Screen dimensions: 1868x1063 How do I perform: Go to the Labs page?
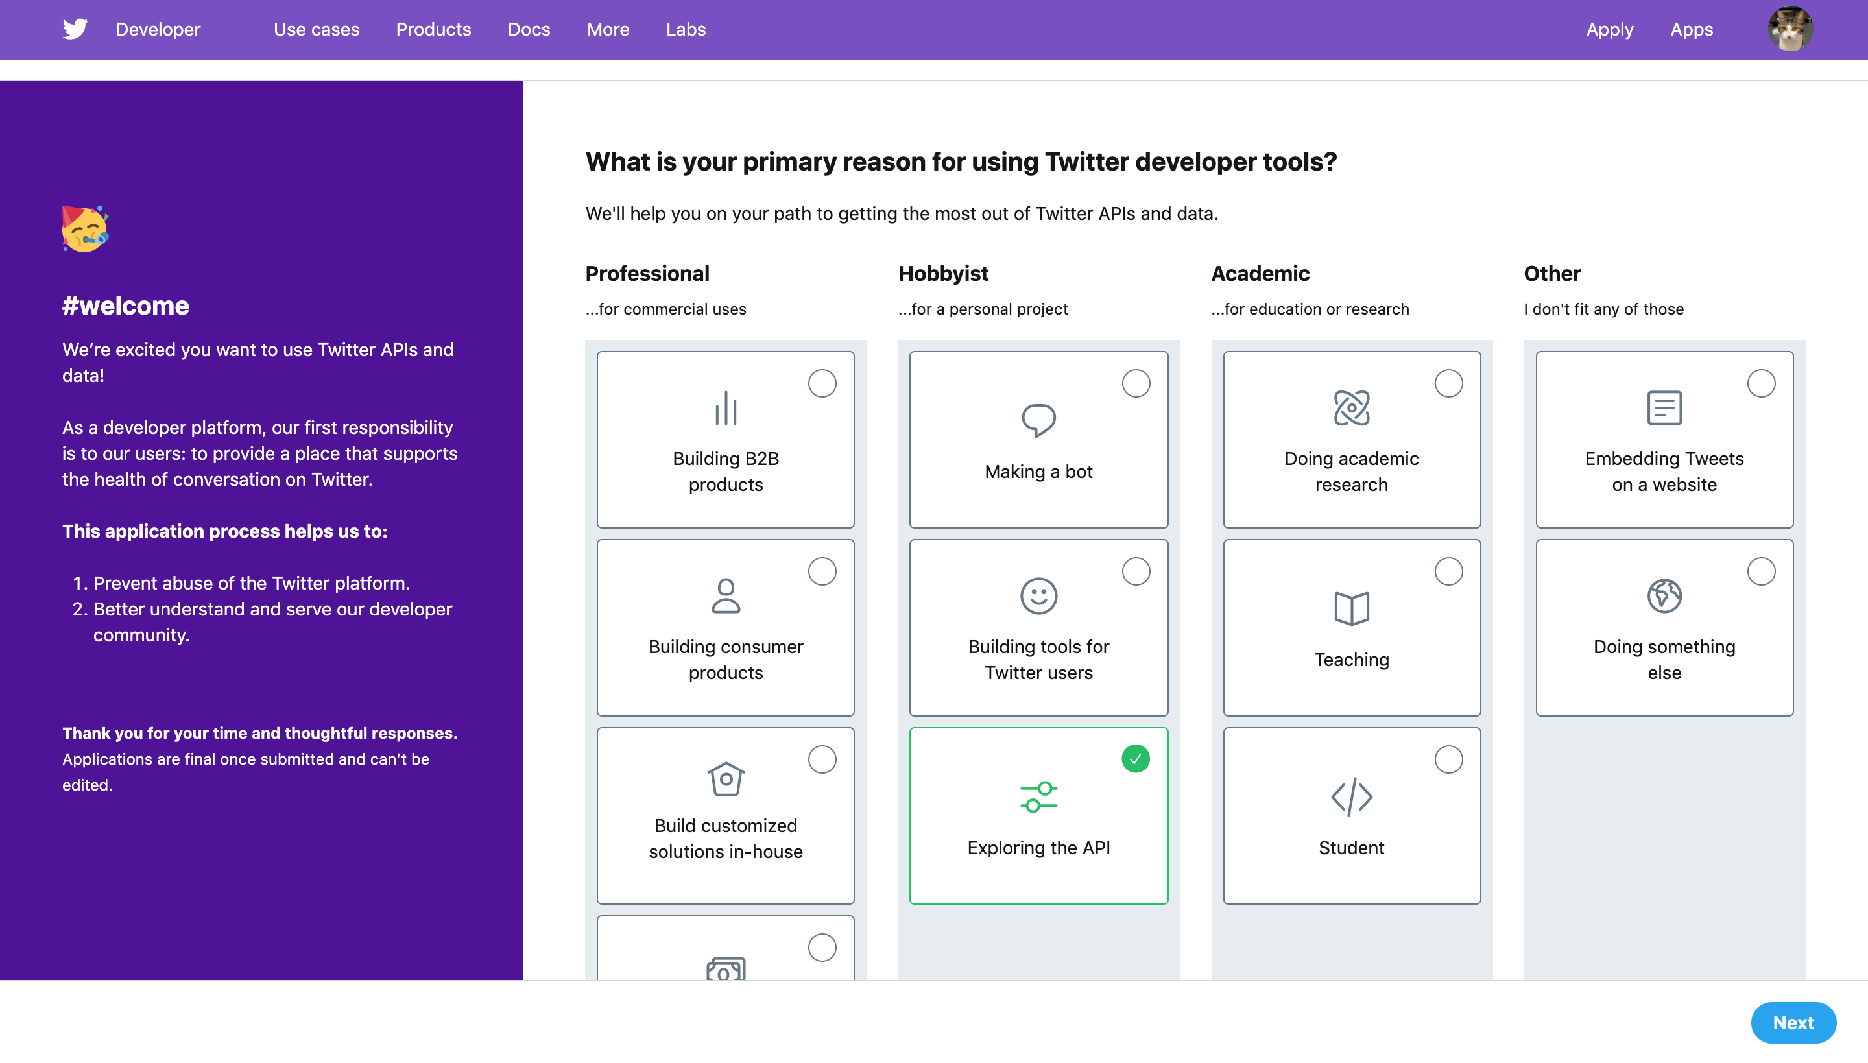point(686,29)
